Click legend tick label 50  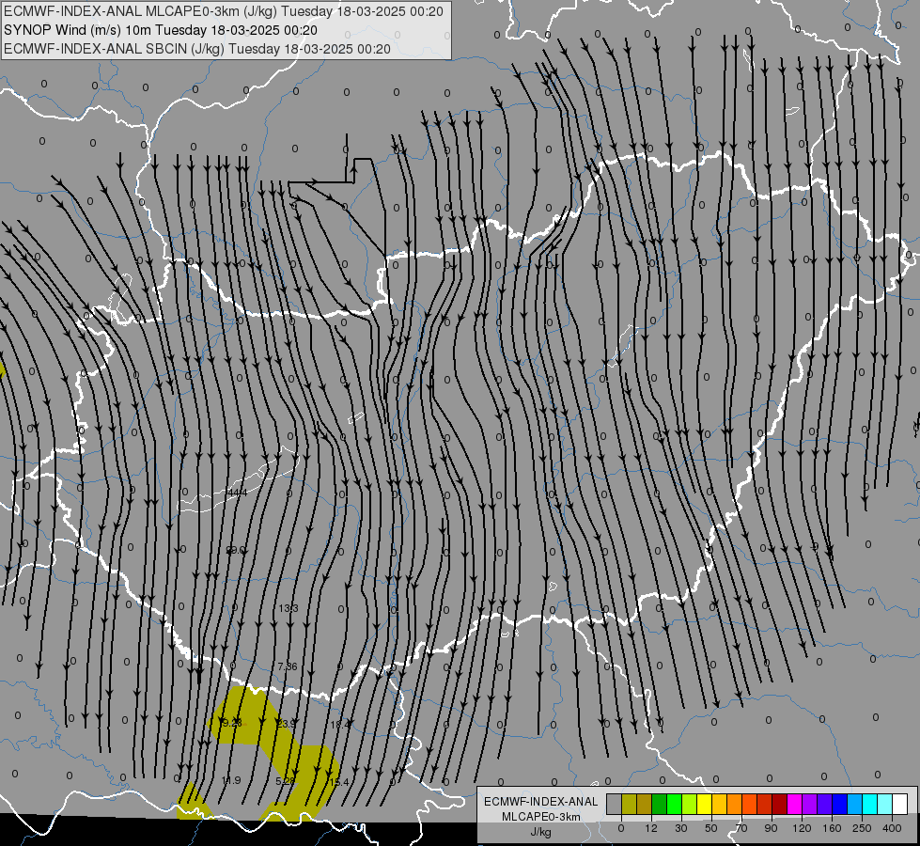[x=711, y=828]
